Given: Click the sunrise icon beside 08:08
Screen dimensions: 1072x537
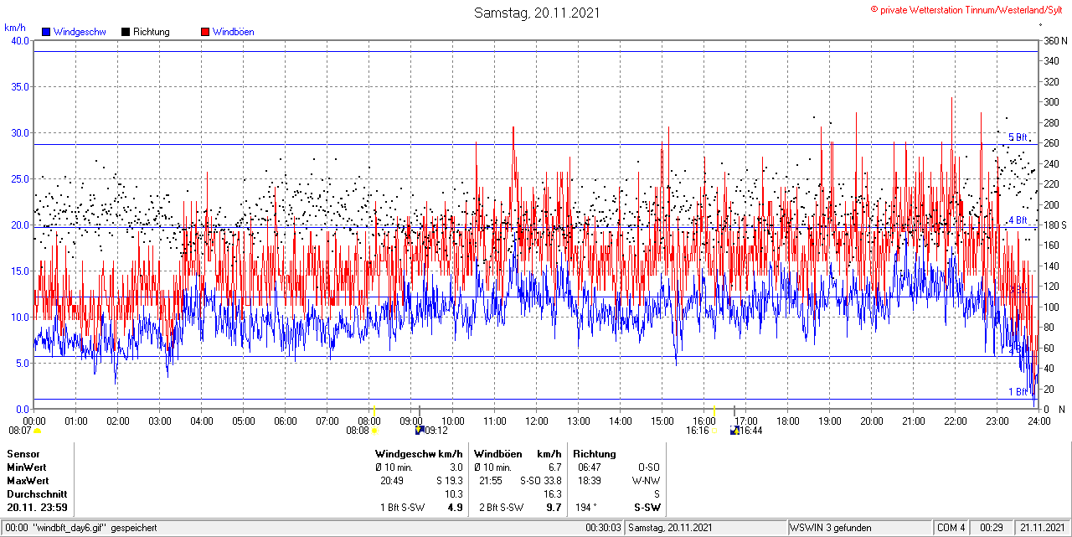Looking at the screenshot, I should (374, 431).
